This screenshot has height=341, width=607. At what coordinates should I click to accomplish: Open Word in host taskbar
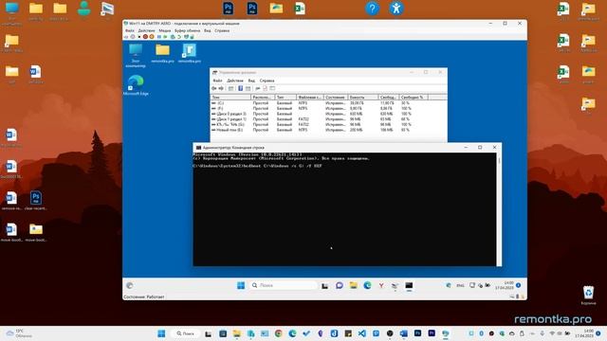pyautogui.click(x=404, y=333)
